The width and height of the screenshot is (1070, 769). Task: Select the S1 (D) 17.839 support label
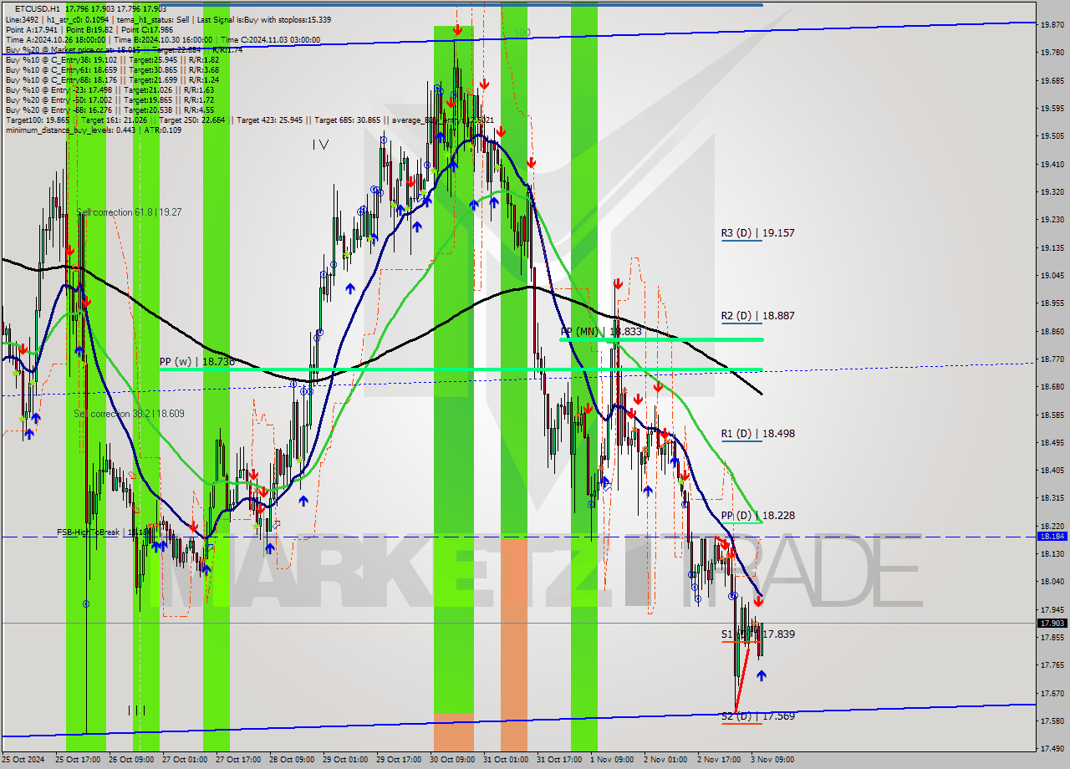tap(758, 634)
